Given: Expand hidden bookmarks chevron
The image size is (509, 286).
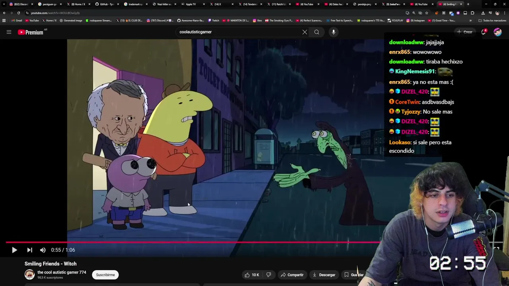Looking at the screenshot, I should coord(470,21).
